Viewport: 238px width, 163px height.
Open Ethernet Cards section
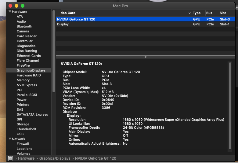[x=29, y=56]
